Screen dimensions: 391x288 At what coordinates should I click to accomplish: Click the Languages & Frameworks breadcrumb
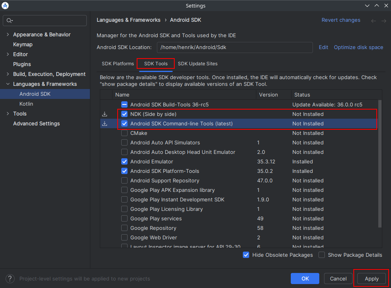click(x=128, y=20)
